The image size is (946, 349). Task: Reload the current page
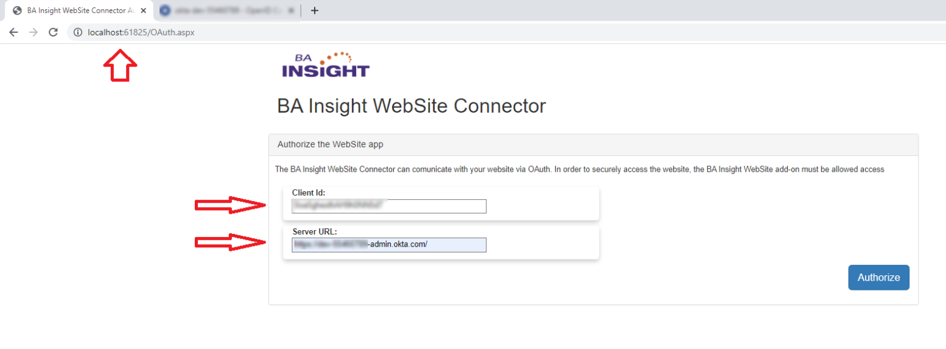[53, 32]
